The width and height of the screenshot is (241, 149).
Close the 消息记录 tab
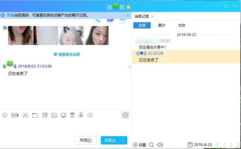[x=152, y=16]
